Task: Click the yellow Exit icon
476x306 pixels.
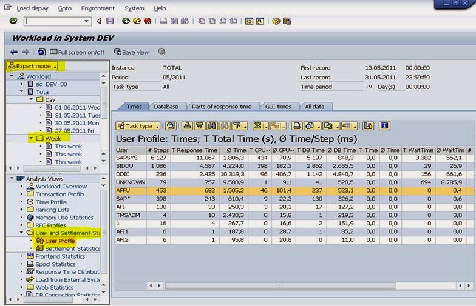Action: 137,21
